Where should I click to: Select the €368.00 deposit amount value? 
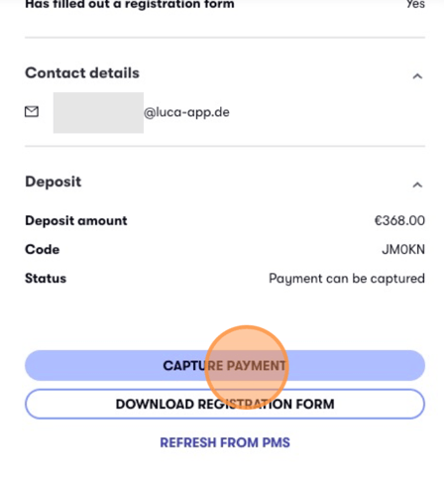[399, 220]
